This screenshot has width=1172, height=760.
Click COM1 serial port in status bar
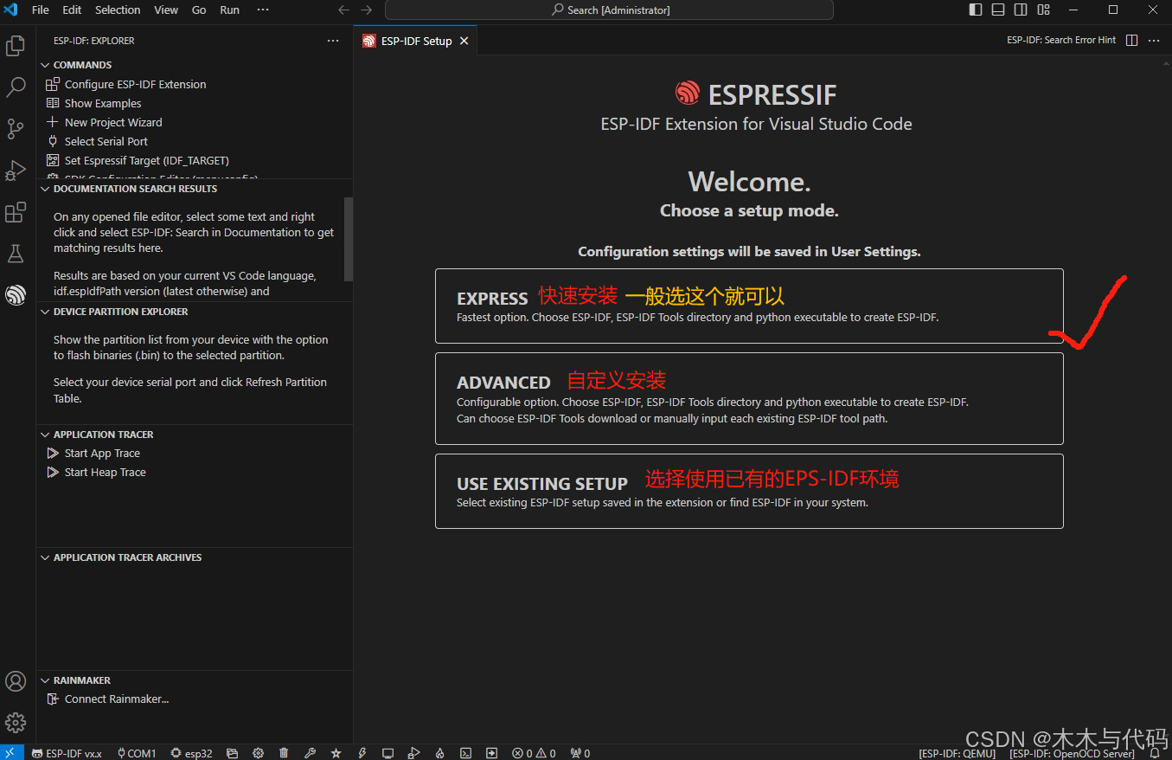[x=137, y=753]
